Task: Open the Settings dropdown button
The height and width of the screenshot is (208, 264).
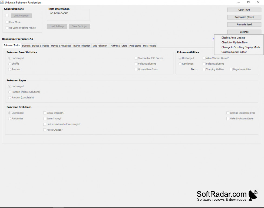Action: [244, 32]
